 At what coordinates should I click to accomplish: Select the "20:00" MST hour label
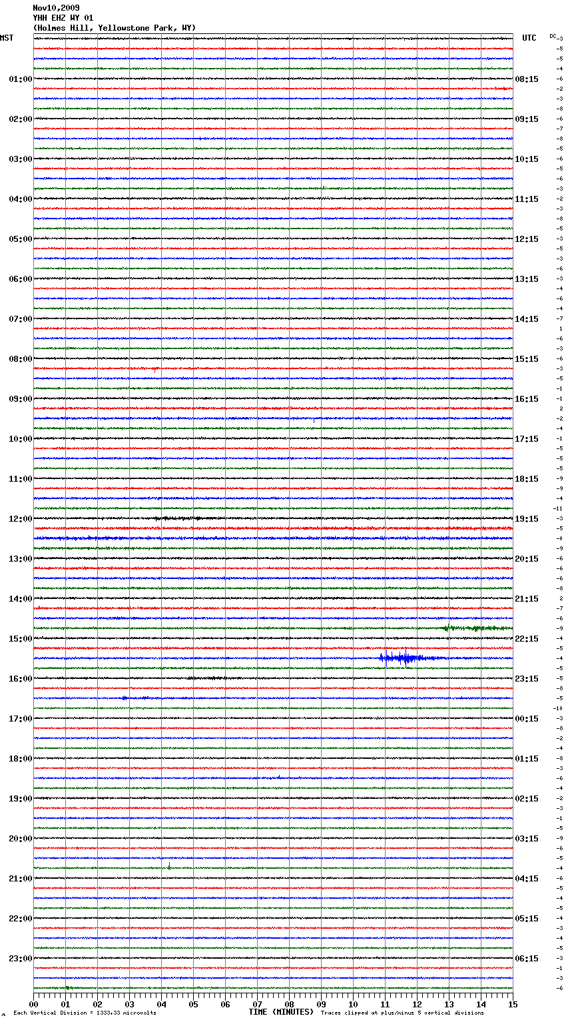21,839
